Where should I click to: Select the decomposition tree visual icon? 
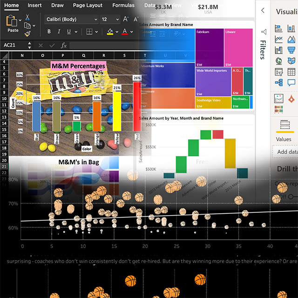(279, 83)
